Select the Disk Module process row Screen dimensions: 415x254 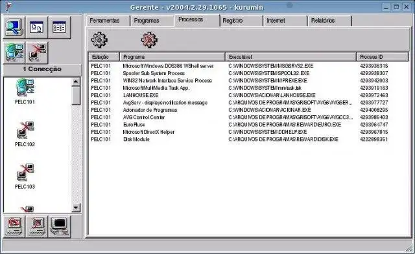249,139
